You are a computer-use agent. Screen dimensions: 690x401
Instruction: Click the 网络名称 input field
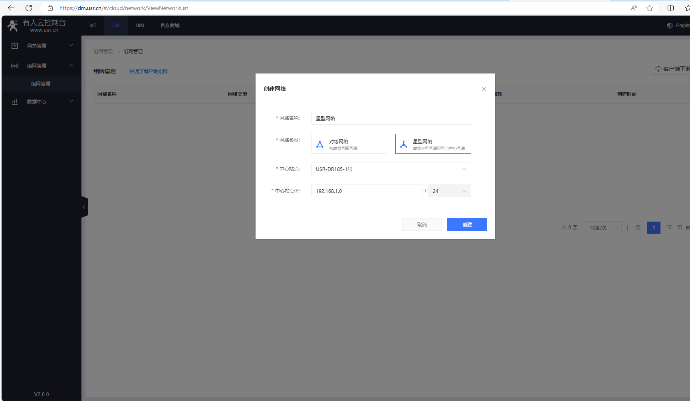(391, 118)
